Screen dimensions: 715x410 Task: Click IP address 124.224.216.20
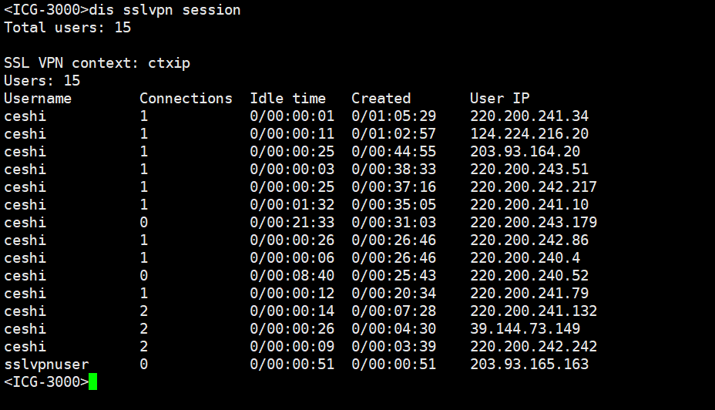point(529,134)
